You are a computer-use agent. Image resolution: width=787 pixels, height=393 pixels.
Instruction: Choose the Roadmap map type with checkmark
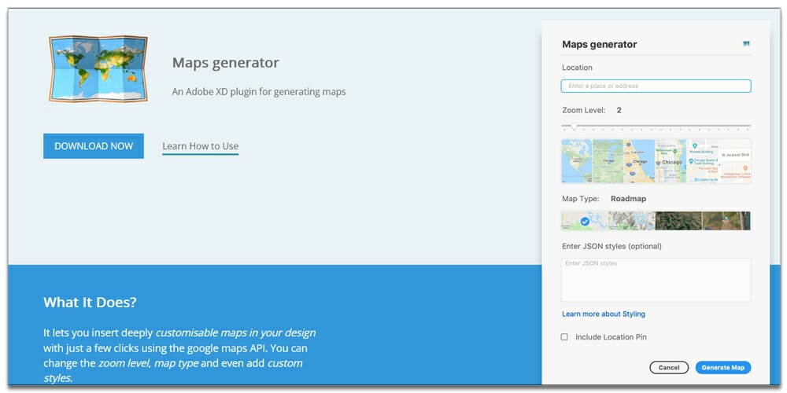pos(585,221)
